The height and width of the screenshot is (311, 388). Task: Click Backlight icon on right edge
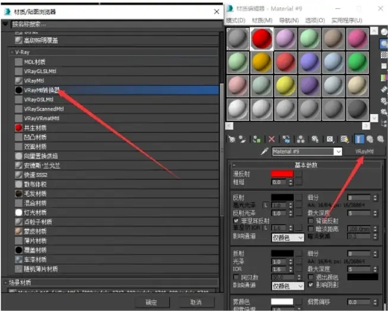tap(384, 44)
